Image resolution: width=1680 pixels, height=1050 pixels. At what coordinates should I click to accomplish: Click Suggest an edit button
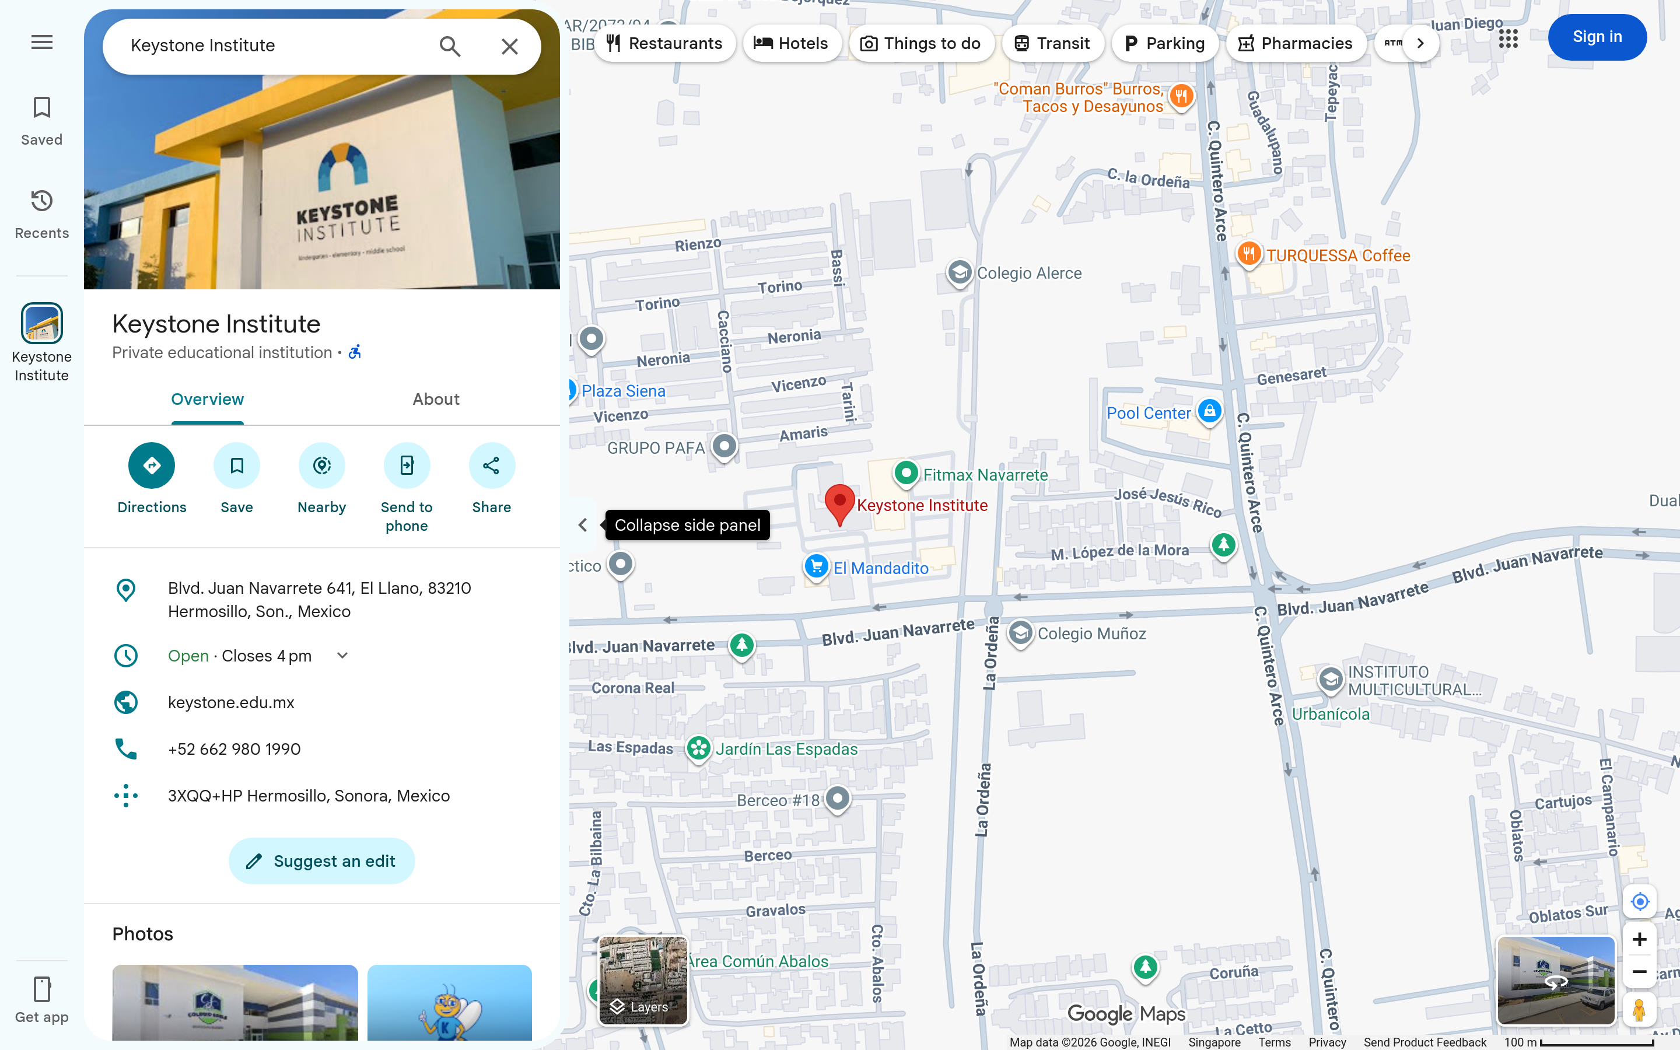[x=321, y=861]
